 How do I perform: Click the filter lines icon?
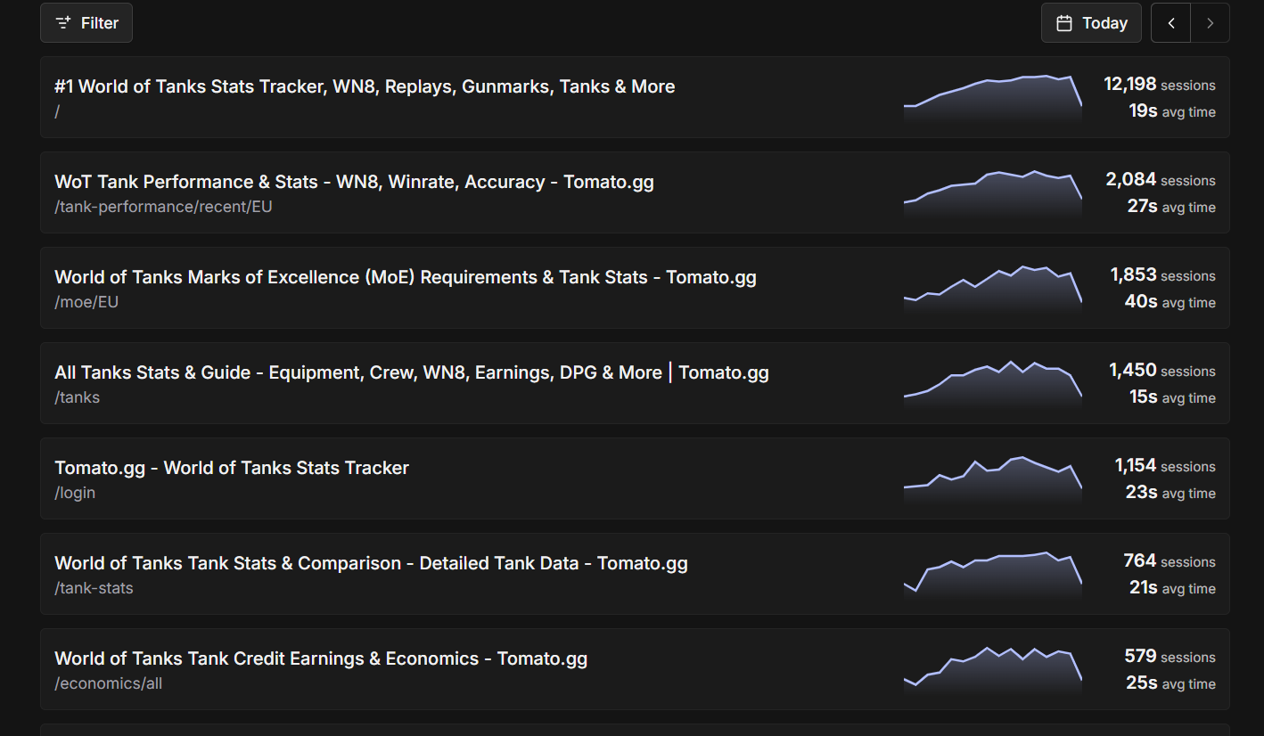click(63, 23)
